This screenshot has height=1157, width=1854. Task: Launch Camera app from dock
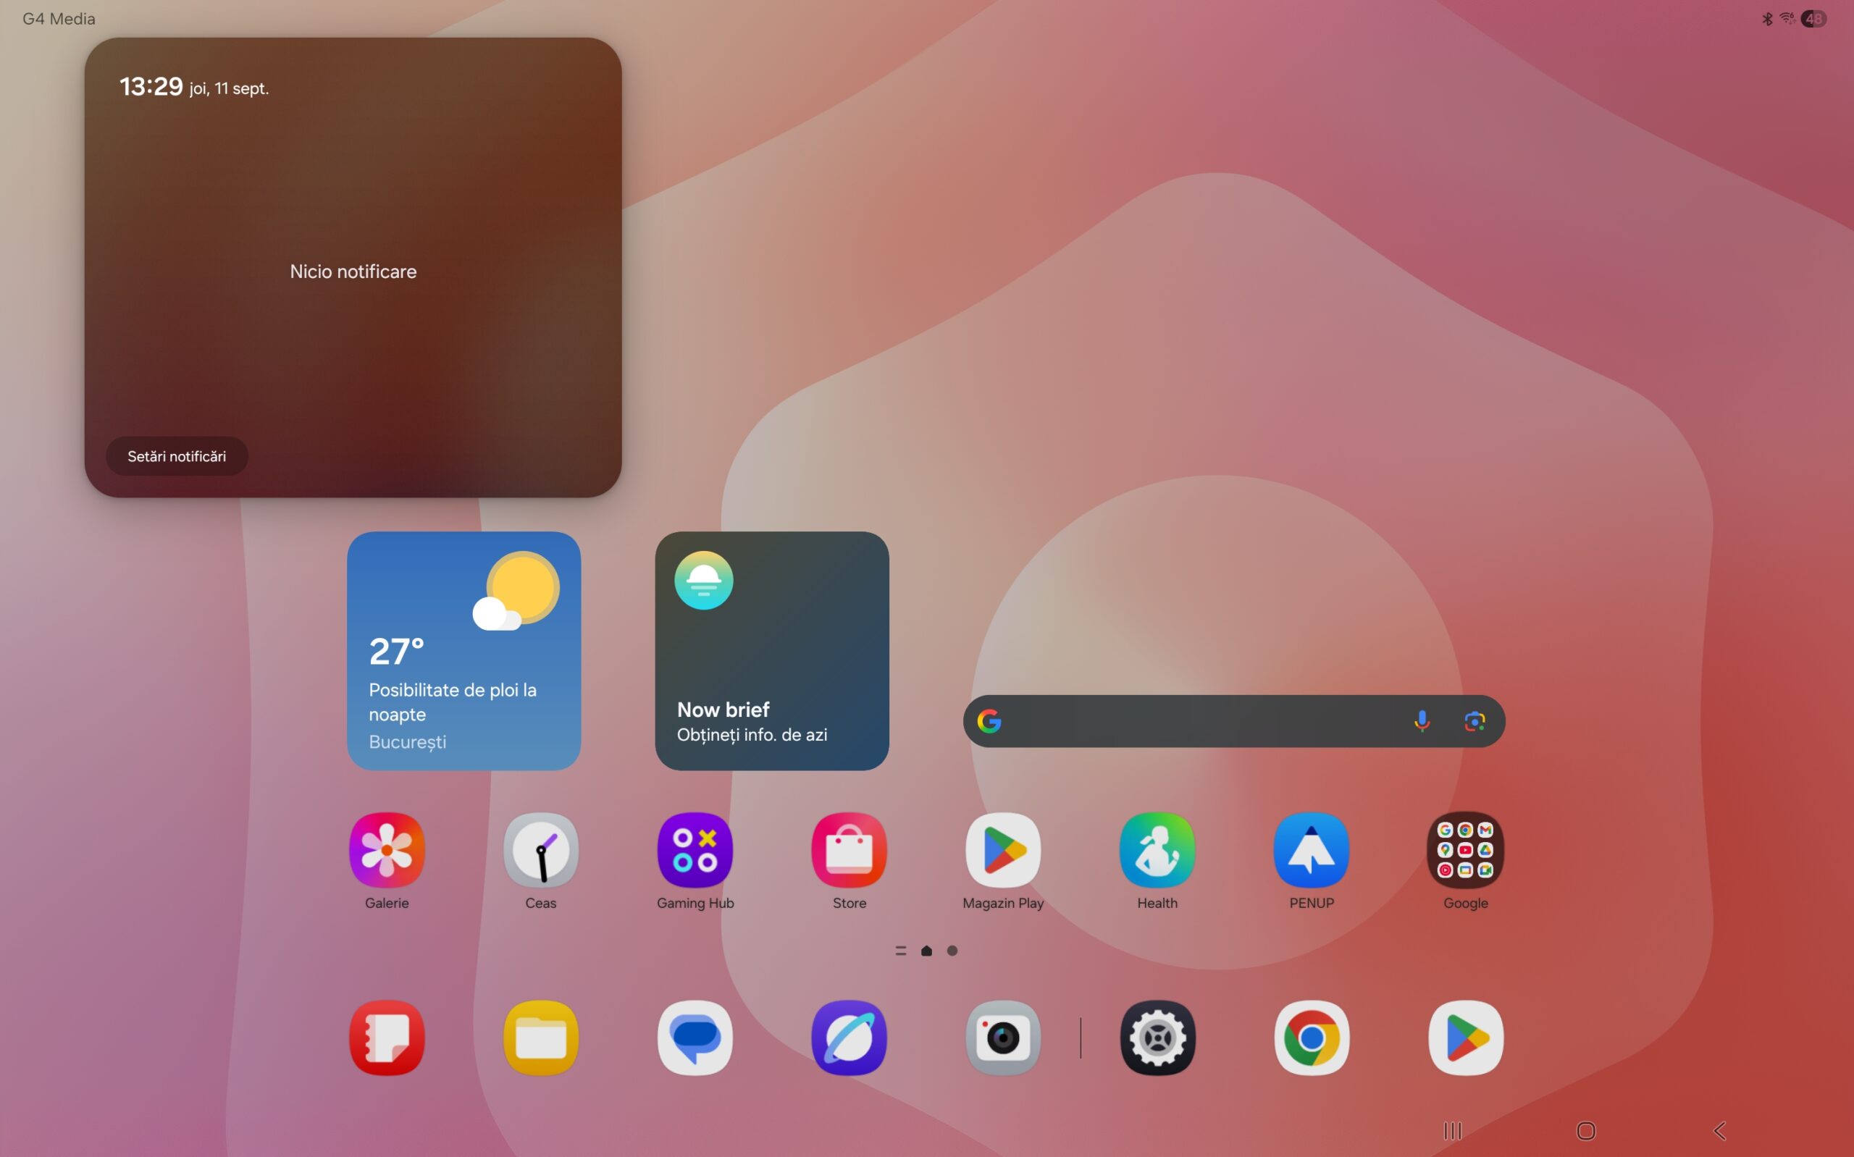1002,1038
